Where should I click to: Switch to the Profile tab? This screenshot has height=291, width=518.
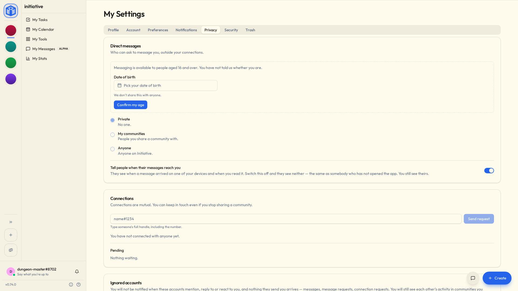113,30
